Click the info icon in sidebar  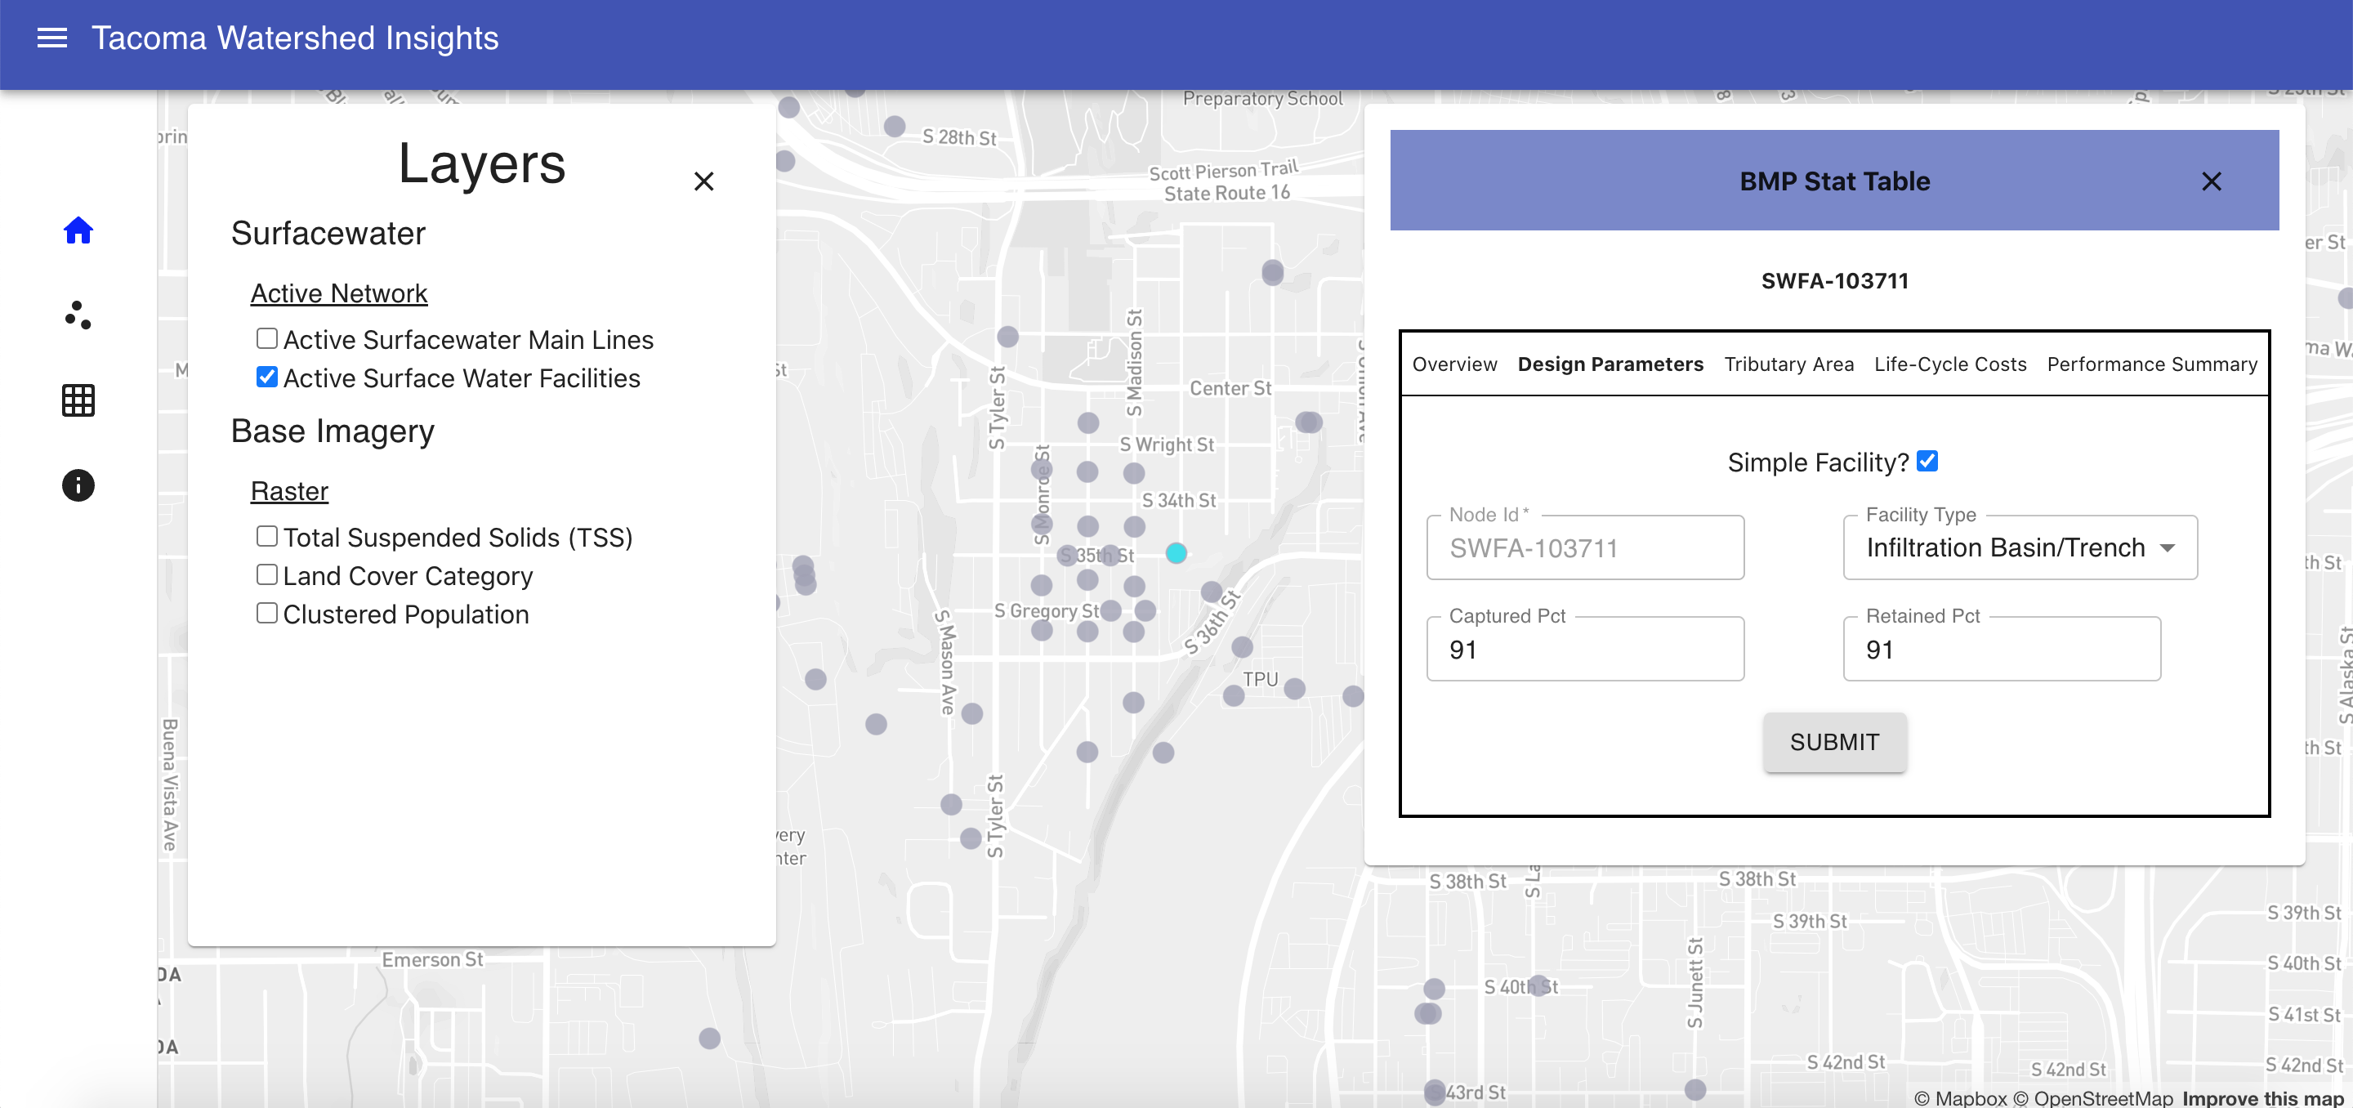coord(78,485)
